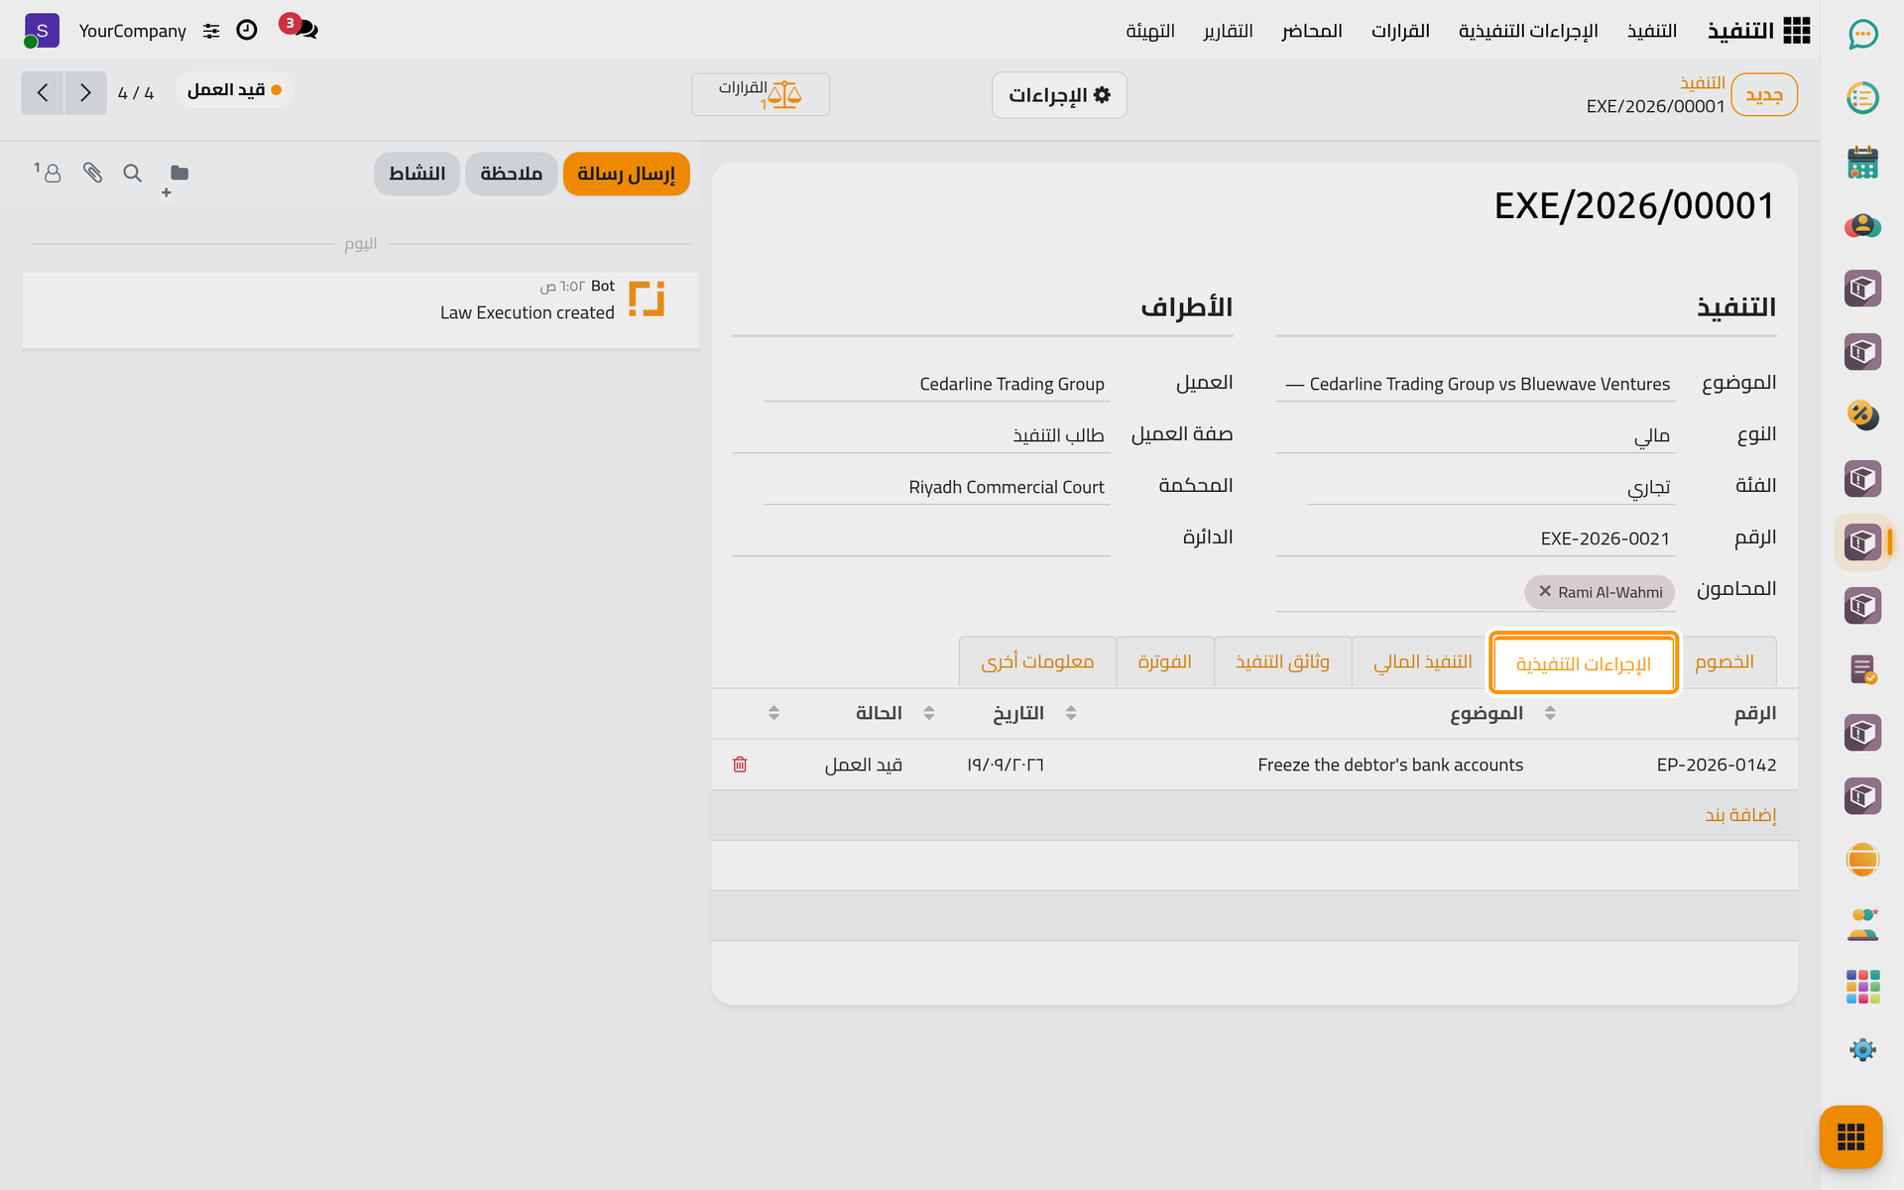Switch to وثائق التنفيذ tab

coord(1282,662)
